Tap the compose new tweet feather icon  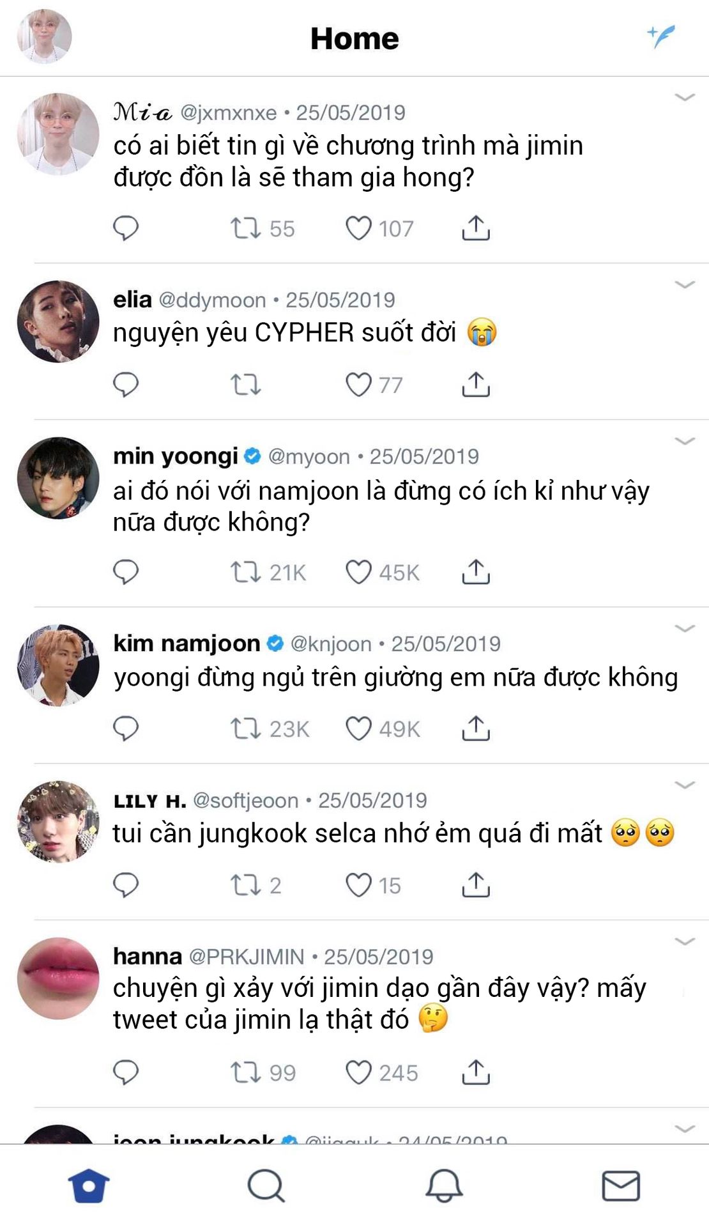(661, 36)
